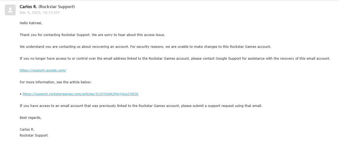This screenshot has height=143, width=339.
Task: Click "For more information" line
Action: tap(56, 82)
